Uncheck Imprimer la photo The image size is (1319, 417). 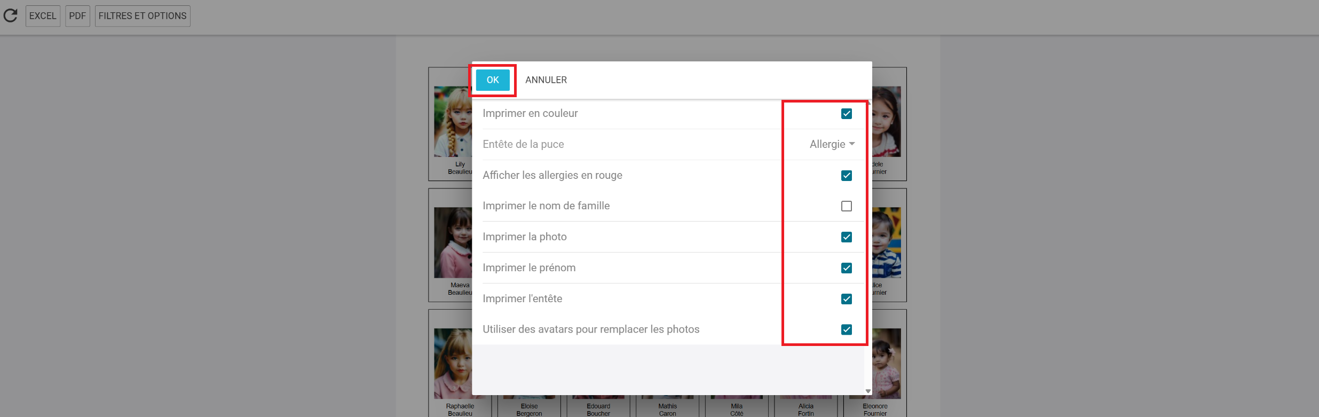(x=846, y=237)
